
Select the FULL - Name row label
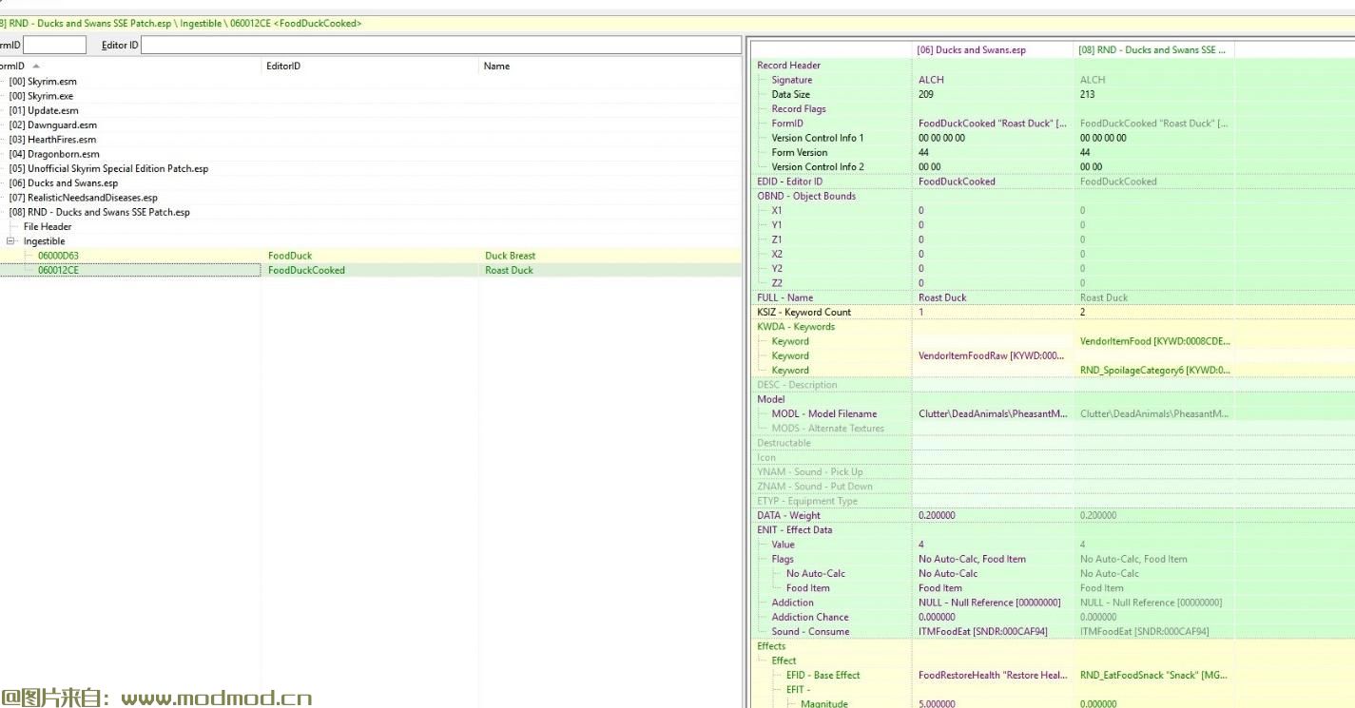click(784, 297)
